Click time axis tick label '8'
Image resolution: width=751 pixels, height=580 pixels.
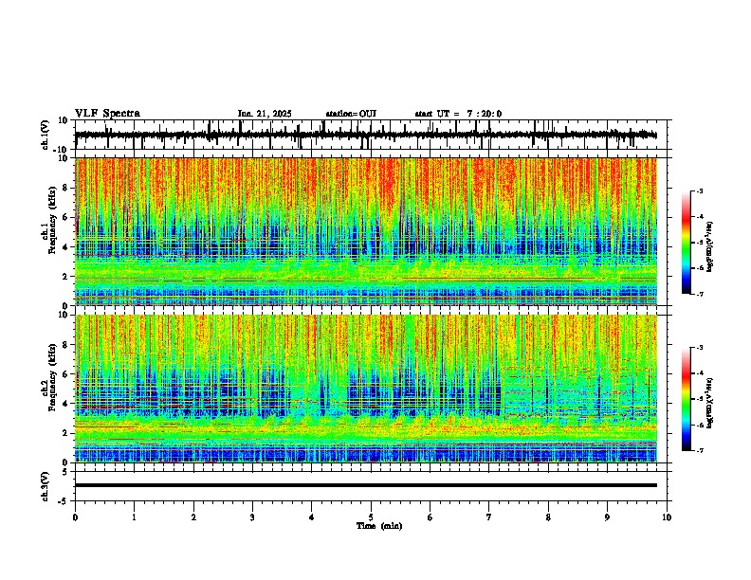pyautogui.click(x=548, y=517)
